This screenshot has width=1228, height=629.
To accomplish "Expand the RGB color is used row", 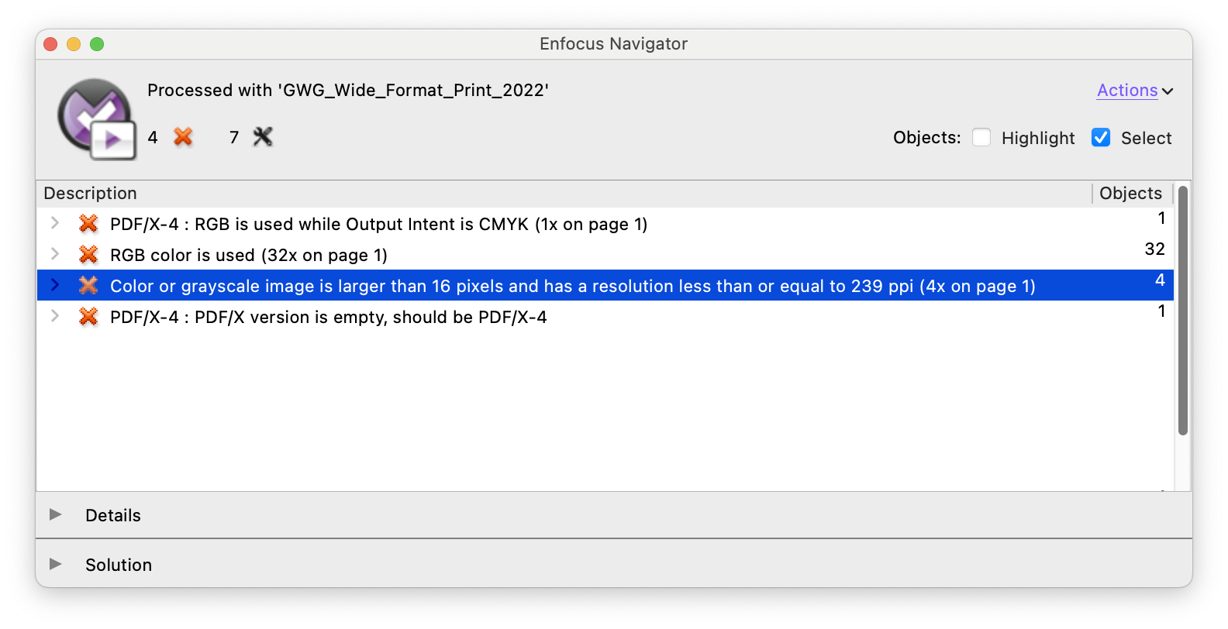I will [x=54, y=254].
